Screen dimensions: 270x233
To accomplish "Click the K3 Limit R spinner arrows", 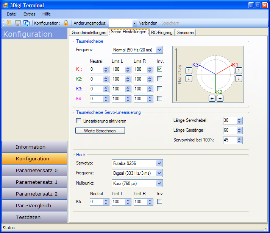I will 150,89.
